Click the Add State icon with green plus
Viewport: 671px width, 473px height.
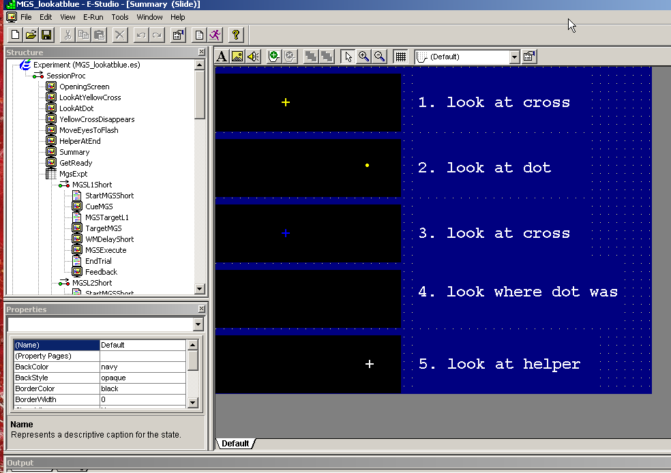[273, 57]
